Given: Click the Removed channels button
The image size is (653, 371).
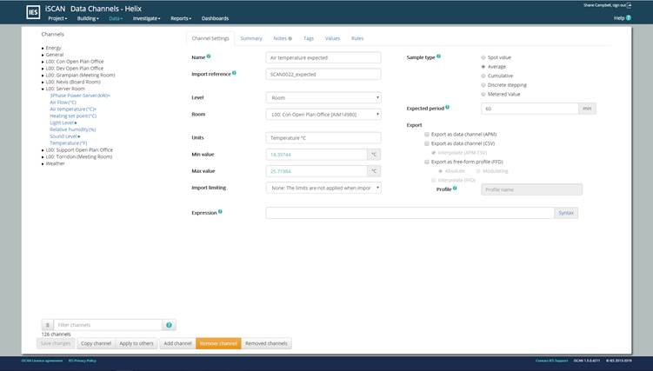Looking at the screenshot, I should pos(267,343).
